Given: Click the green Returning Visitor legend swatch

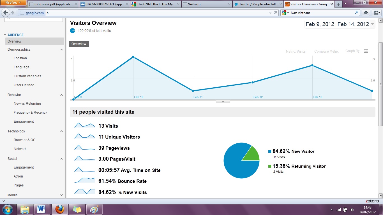Looking at the screenshot, I should pyautogui.click(x=270, y=166).
